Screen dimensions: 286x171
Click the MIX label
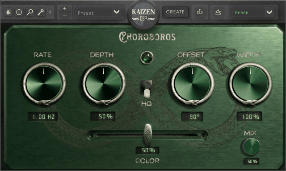coord(250,133)
